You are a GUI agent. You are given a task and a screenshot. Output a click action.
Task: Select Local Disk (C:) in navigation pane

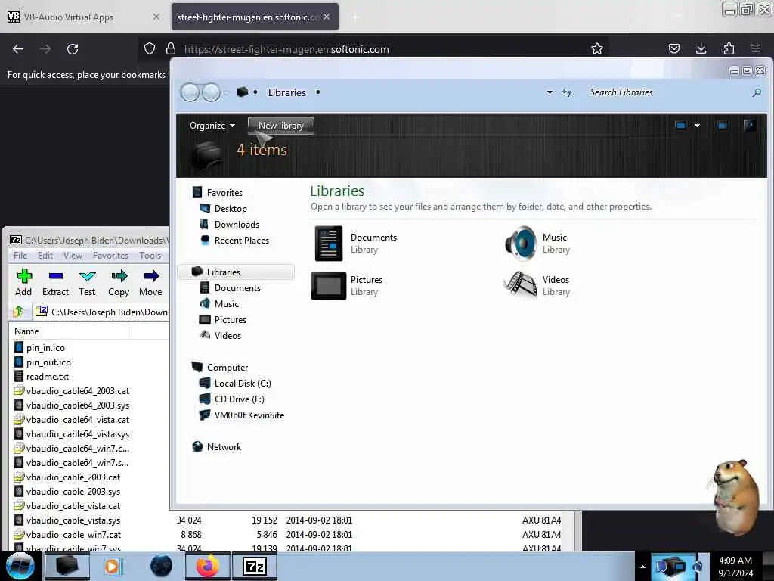point(243,384)
